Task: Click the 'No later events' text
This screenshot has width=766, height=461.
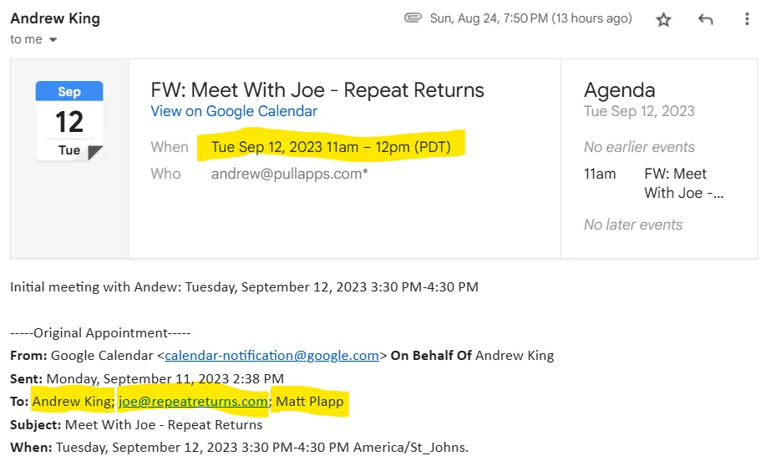Action: [633, 225]
